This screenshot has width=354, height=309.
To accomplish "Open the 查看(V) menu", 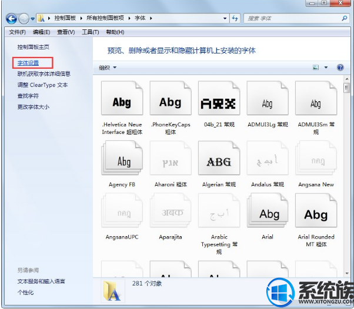I will [x=66, y=32].
